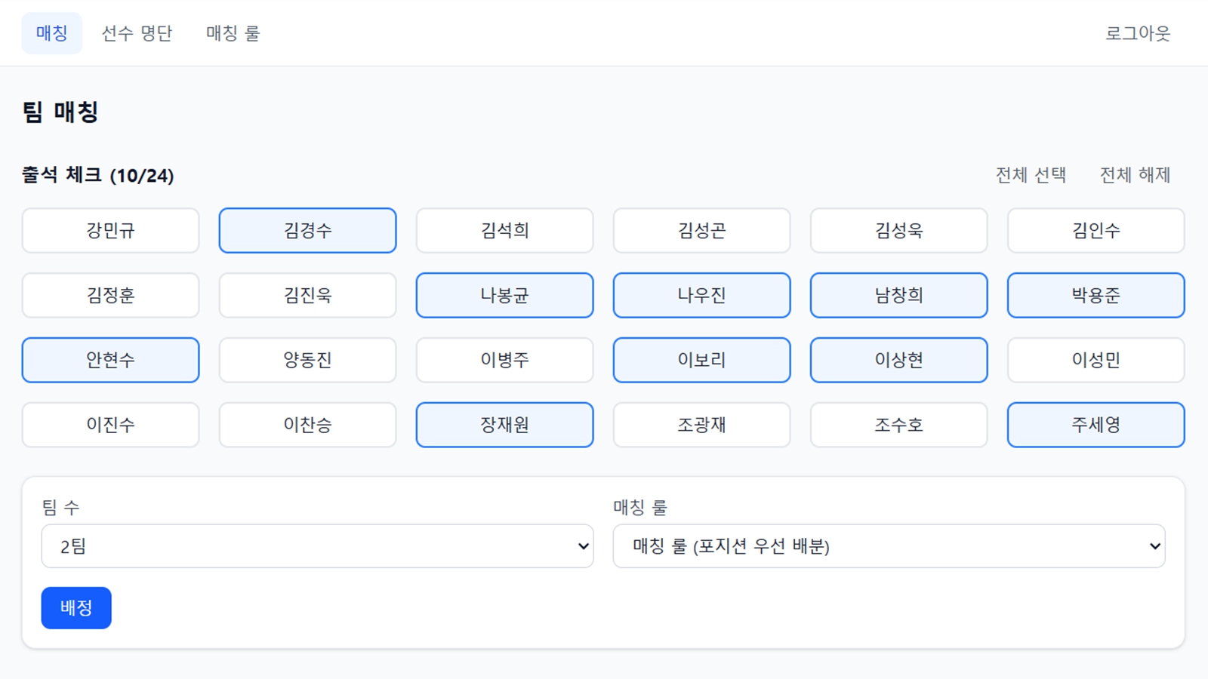
Task: Open the 팀 수 dropdown
Action: click(317, 545)
